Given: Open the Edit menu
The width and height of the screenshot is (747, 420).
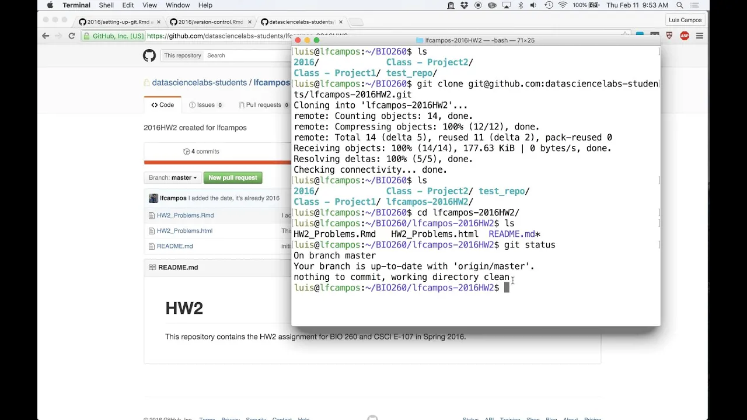Looking at the screenshot, I should pos(128,5).
